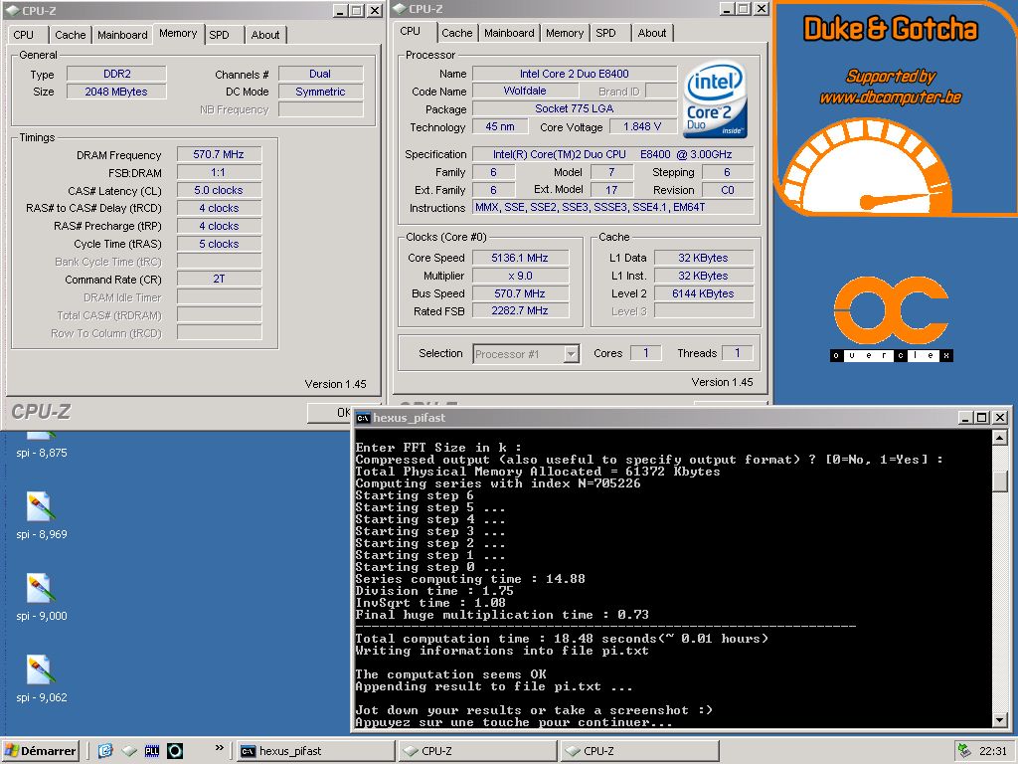1018x764 pixels.
Task: Click the Command Rate 2T field
Action: 219,279
